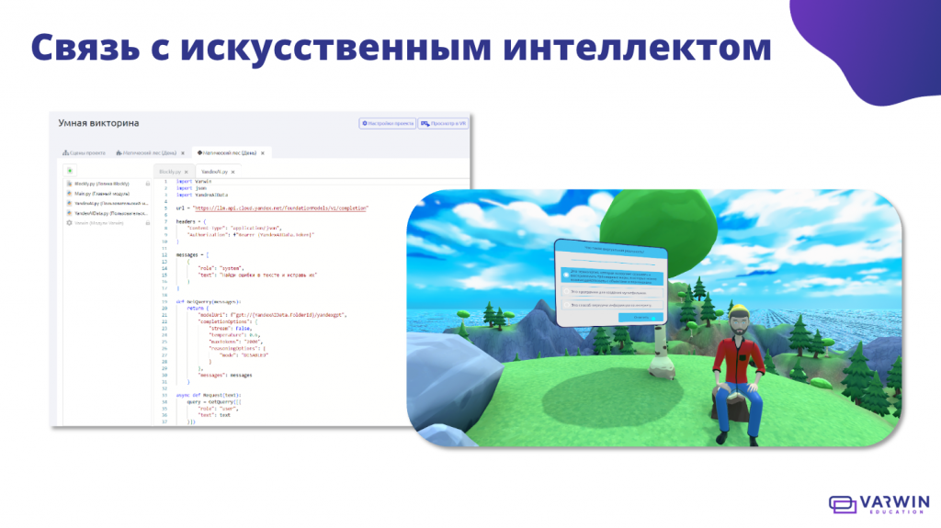
Task: Open Настройки проекта project settings
Action: pos(387,124)
